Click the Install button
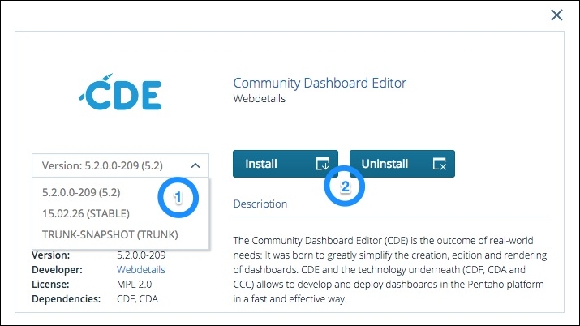Screen dimensions: 580x326 286,164
